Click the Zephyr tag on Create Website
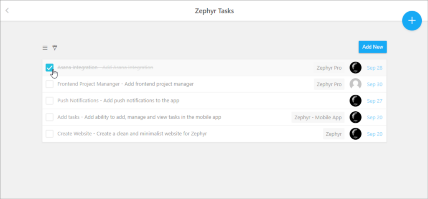The image size is (428, 199). (334, 134)
